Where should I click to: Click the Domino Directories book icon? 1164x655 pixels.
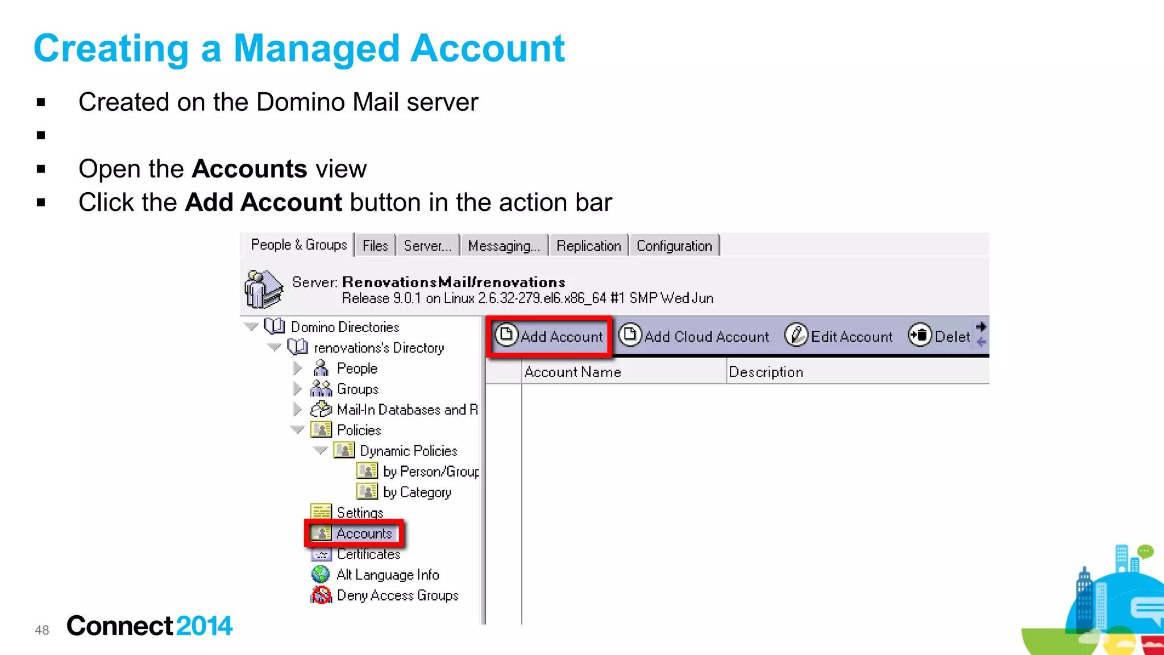(275, 326)
